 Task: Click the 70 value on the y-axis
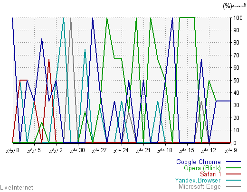tap(236, 55)
